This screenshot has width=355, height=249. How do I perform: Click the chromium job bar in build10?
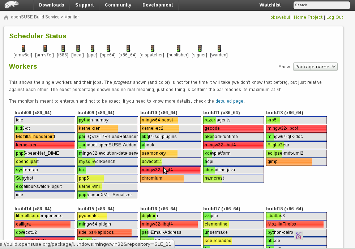(170, 178)
